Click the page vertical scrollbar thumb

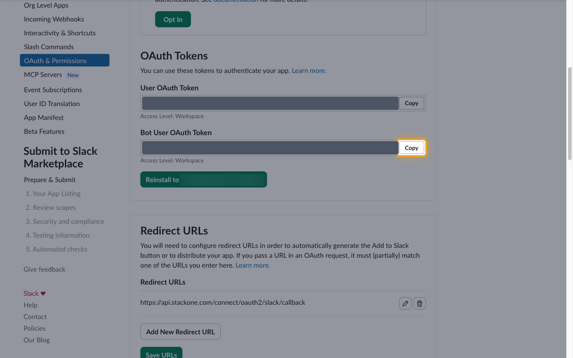(570, 114)
